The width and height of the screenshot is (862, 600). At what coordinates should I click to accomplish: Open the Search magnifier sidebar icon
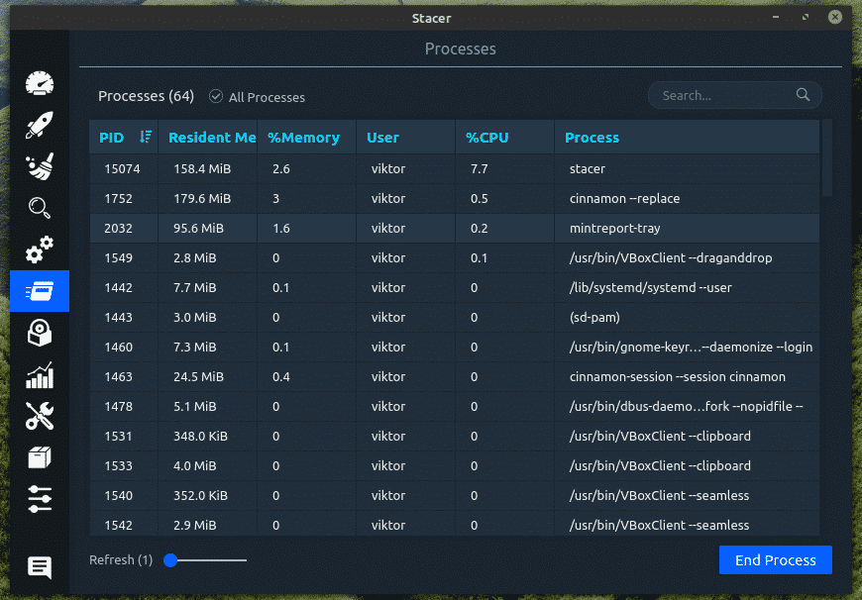pos(40,208)
